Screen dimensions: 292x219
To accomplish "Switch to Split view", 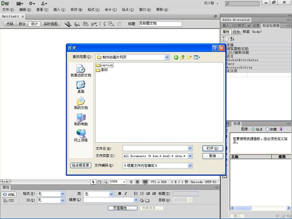I will pyautogui.click(x=22, y=24).
